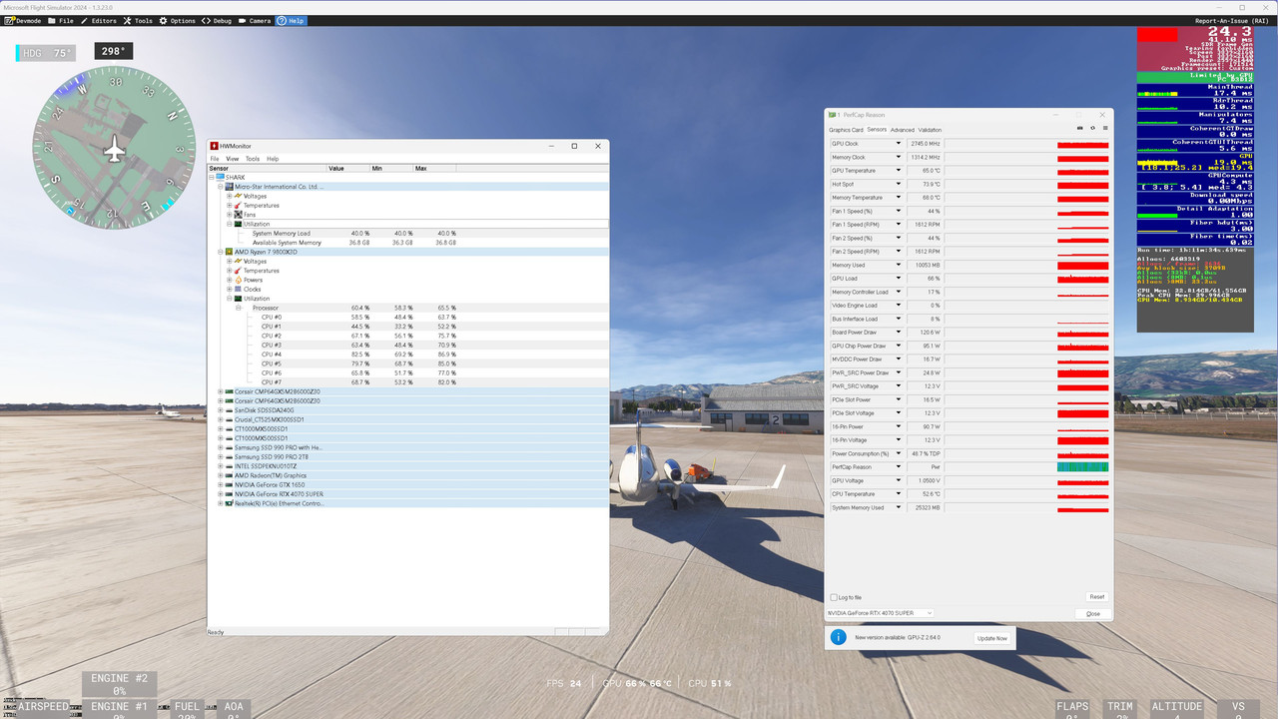The height and width of the screenshot is (719, 1278).
Task: Switch to the Graphics Card tab
Action: tap(846, 130)
